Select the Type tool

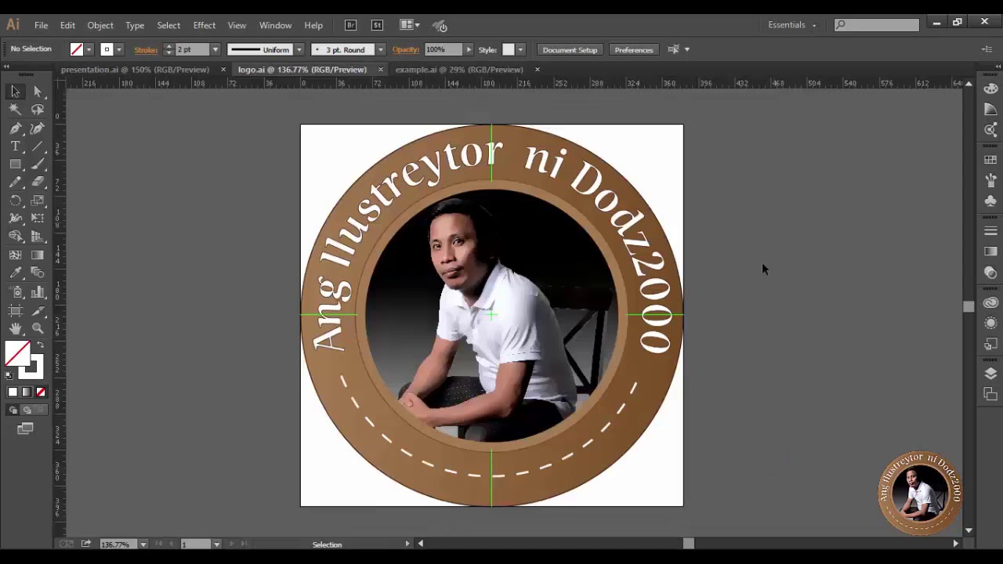pos(15,146)
